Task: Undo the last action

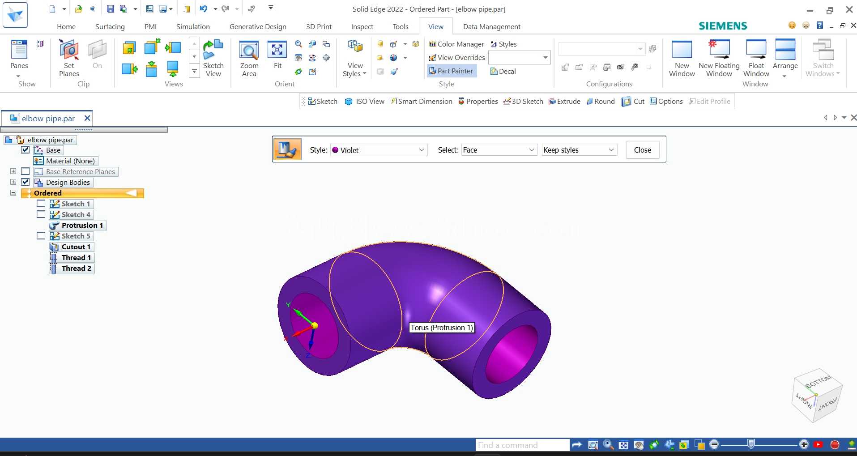Action: coord(204,9)
